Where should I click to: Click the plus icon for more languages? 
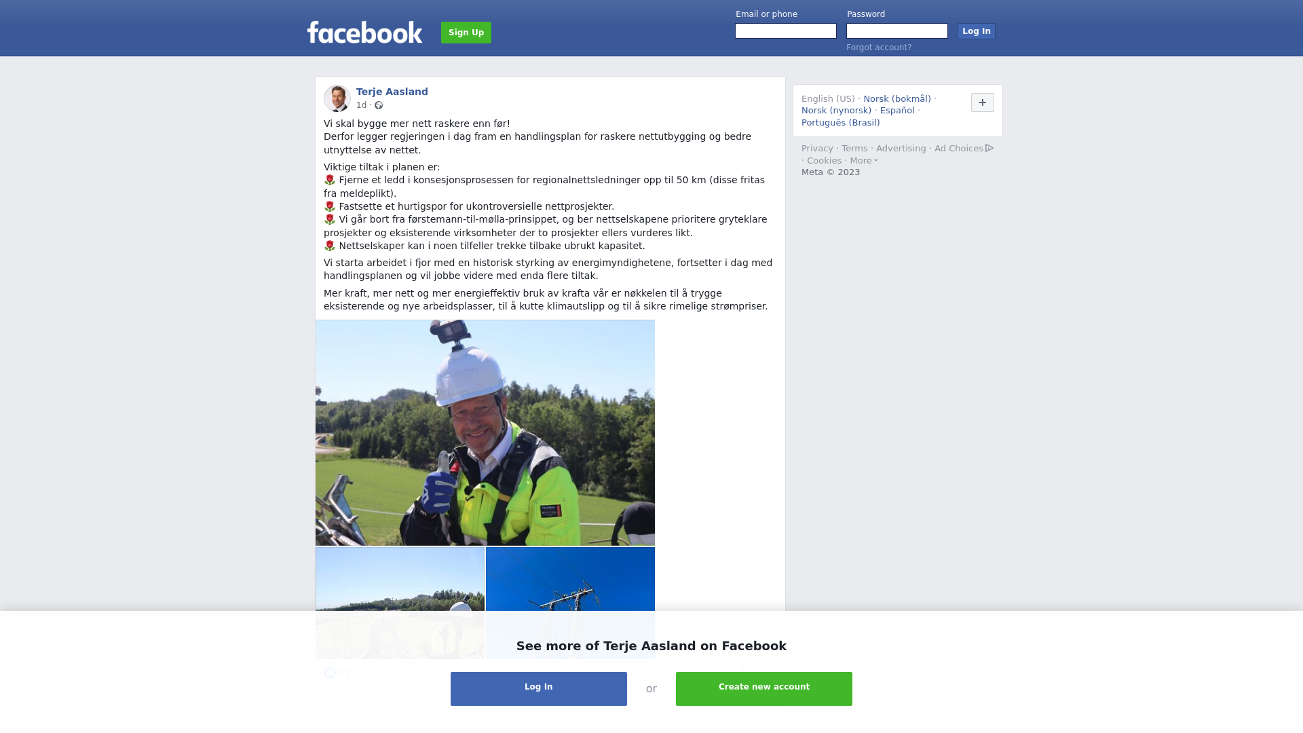(x=983, y=102)
